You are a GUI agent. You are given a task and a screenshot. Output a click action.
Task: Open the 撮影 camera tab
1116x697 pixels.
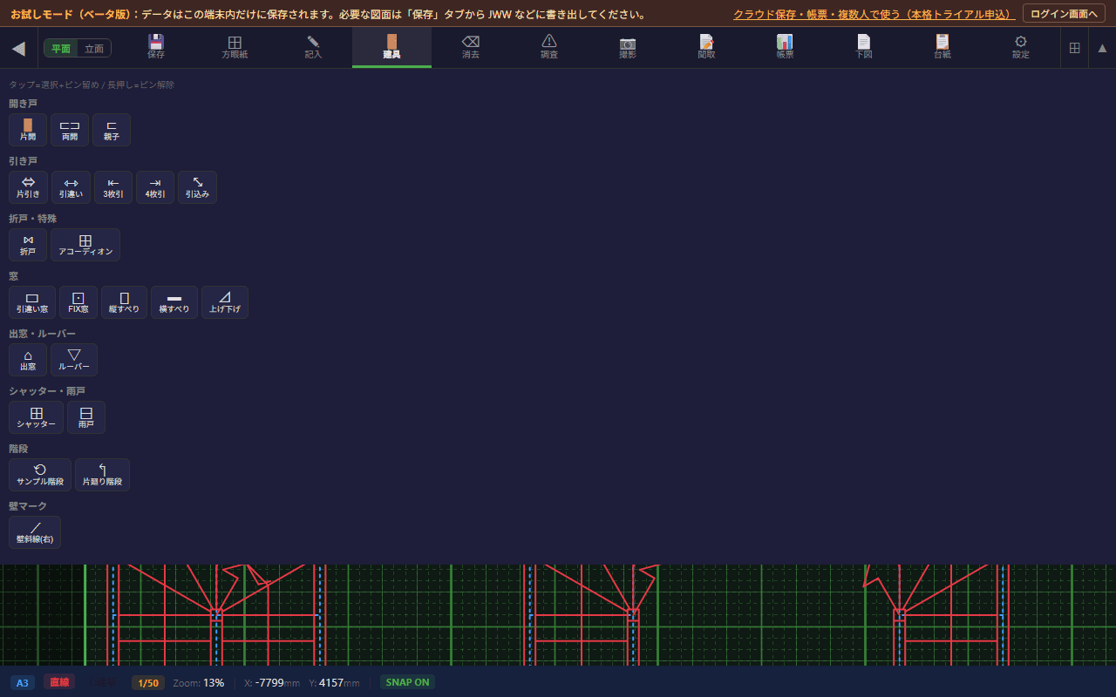click(x=628, y=47)
